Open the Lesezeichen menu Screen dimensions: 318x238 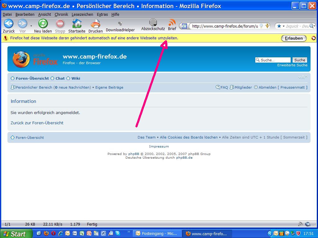pyautogui.click(x=82, y=14)
